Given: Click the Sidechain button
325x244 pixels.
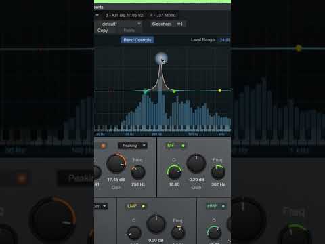Looking at the screenshot, I should point(162,24).
